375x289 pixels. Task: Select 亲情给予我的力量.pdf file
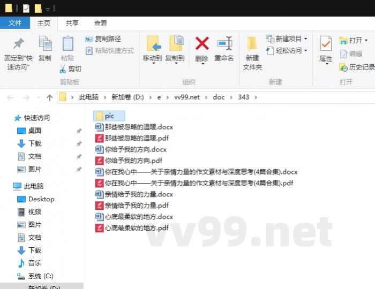(132, 206)
